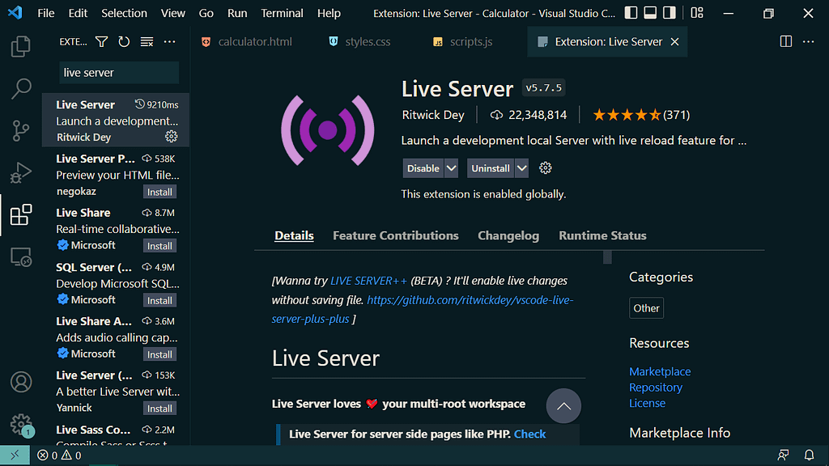Open the Explorer view in activity bar

pyautogui.click(x=20, y=46)
